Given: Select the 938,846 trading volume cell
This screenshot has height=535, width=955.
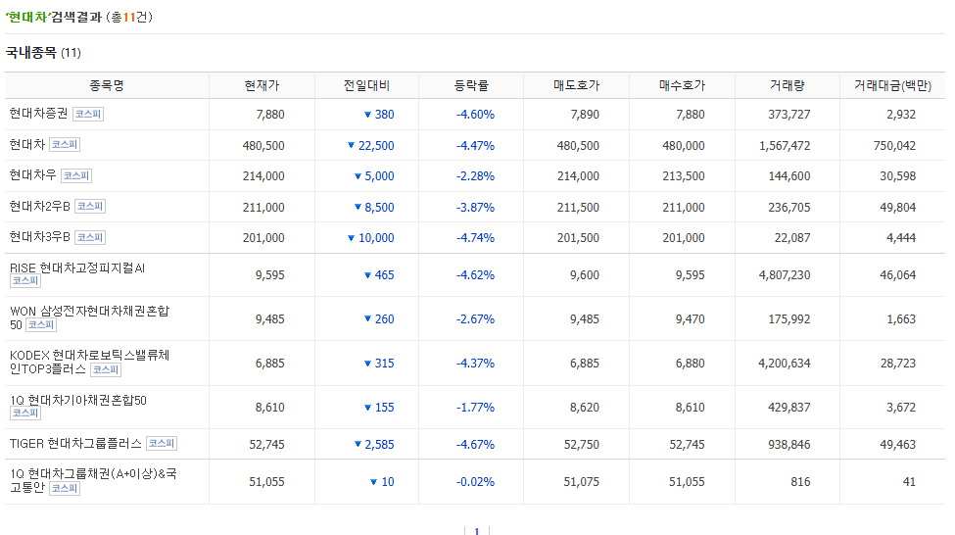Looking at the screenshot, I should [x=788, y=445].
